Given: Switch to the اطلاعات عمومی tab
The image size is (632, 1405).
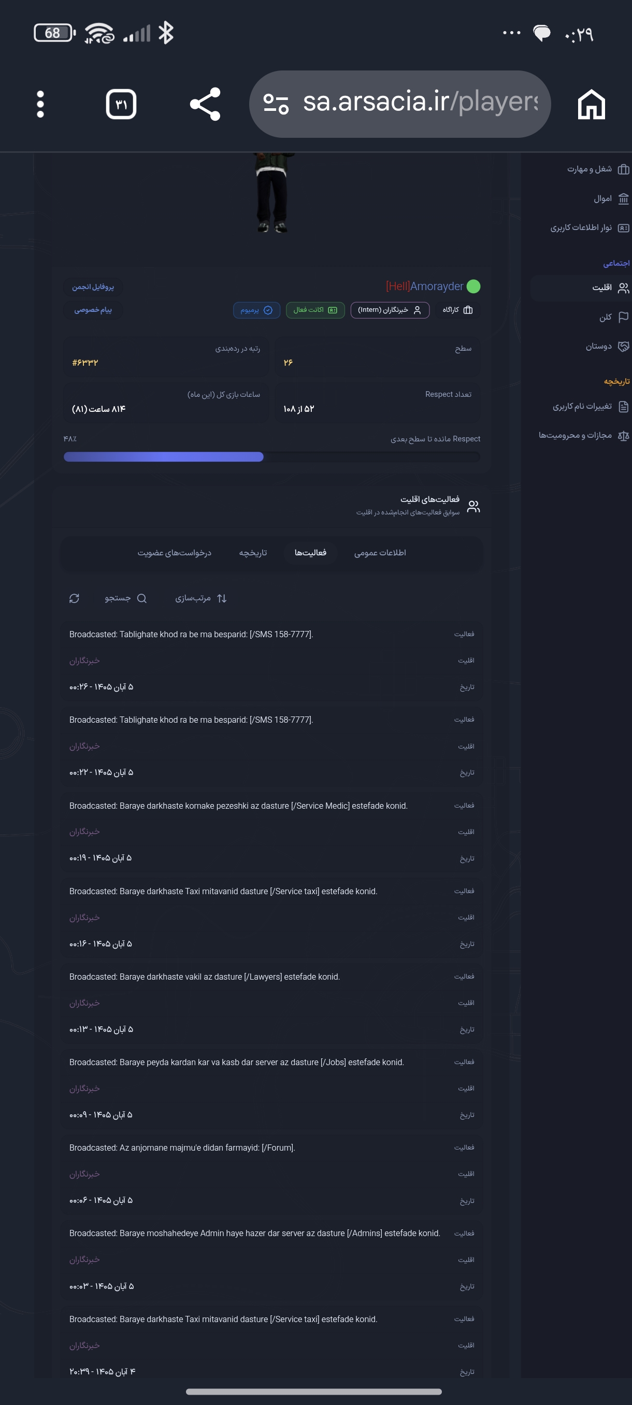Looking at the screenshot, I should click(380, 552).
